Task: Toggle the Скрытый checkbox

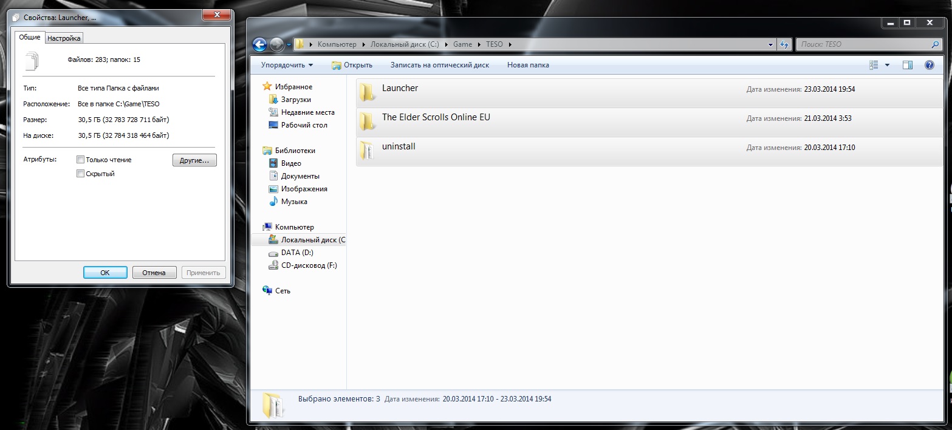Action: (80, 174)
